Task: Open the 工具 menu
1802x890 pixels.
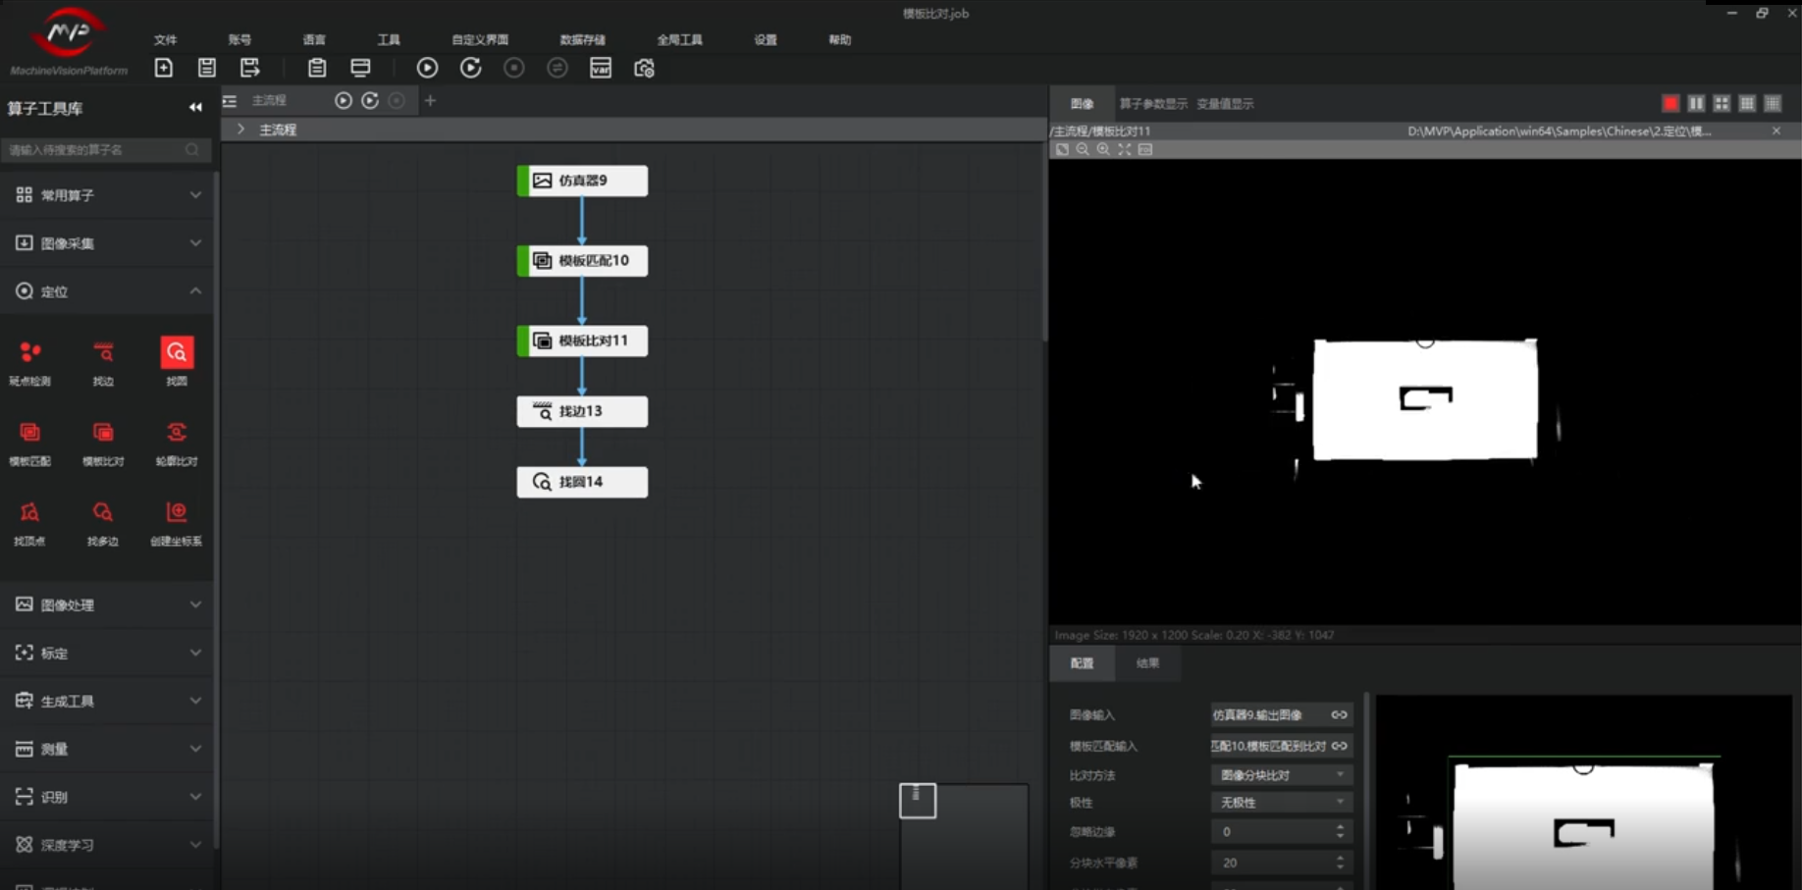Action: click(389, 40)
